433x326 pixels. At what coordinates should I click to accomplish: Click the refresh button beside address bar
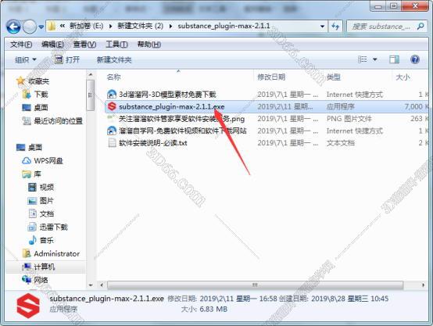335,27
